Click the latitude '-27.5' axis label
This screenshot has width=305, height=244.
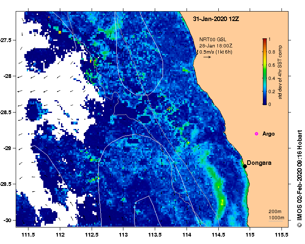(6, 40)
